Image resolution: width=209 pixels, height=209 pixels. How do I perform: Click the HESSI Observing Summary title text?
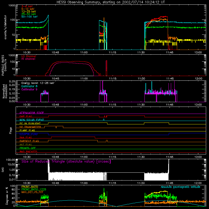111,2
